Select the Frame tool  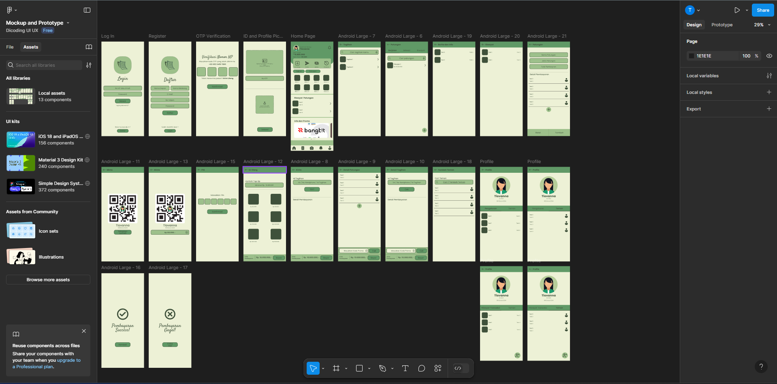point(336,368)
